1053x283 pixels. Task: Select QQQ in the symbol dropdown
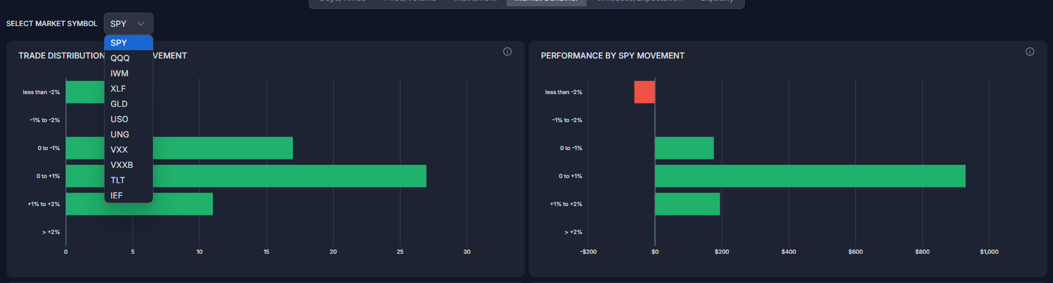tap(128, 58)
